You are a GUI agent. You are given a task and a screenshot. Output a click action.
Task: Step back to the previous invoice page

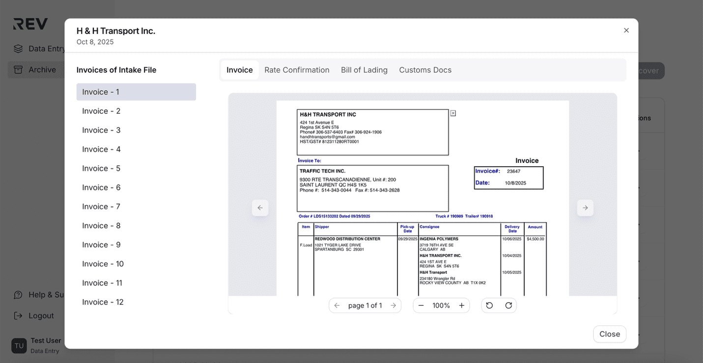point(337,305)
